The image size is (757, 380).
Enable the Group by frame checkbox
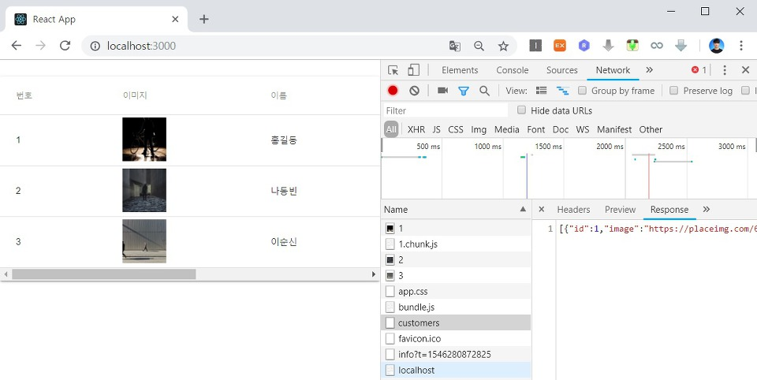pyautogui.click(x=583, y=91)
